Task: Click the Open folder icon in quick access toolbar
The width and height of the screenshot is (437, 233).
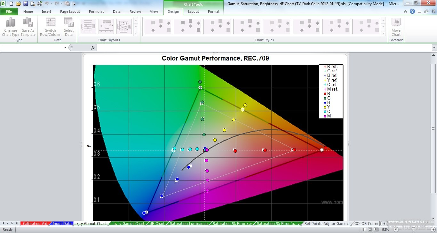Action: coord(18,4)
